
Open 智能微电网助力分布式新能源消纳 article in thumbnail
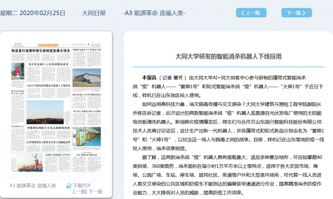point(48,128)
